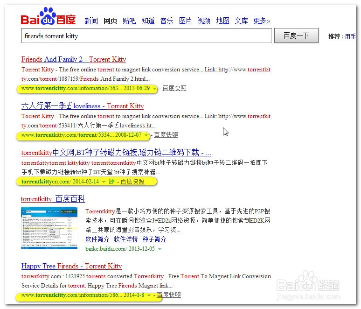
Task: Switch to 图片 images tab
Action: 185,21
